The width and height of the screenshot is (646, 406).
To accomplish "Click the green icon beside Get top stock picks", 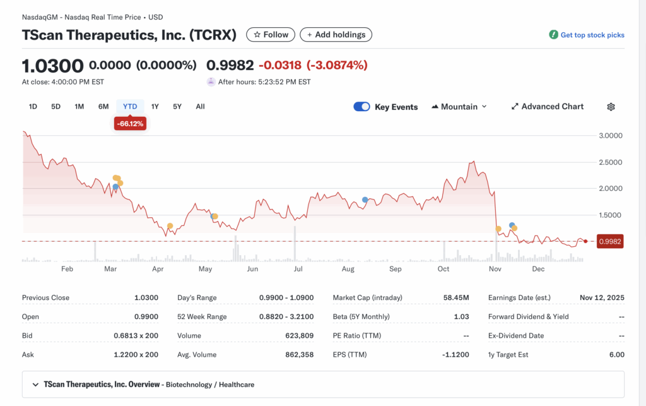I will [554, 35].
